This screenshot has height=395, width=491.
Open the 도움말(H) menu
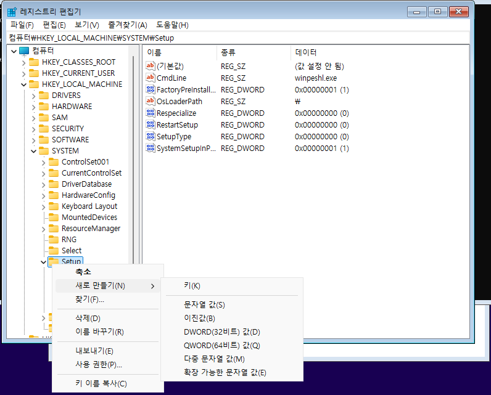(x=172, y=25)
